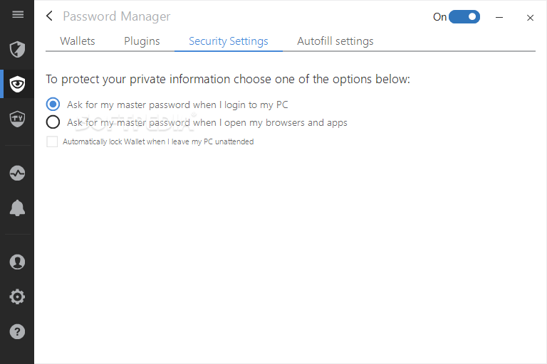Close the Password Manager window
The width and height of the screenshot is (547, 364).
pos(530,17)
